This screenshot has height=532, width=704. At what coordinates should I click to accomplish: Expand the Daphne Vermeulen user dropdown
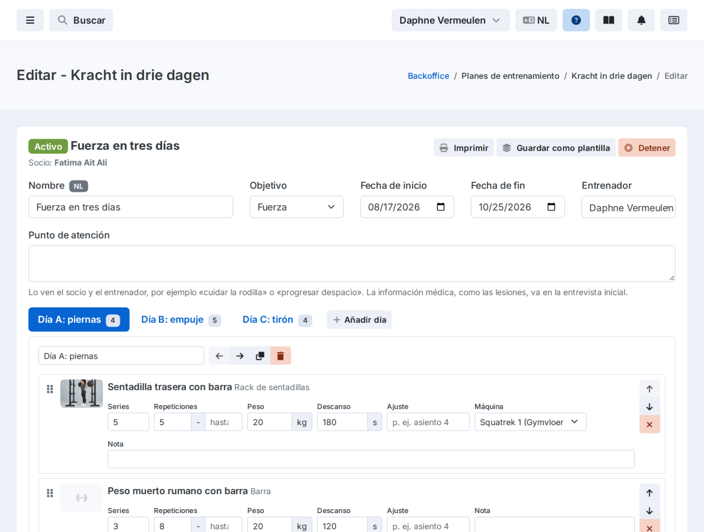(451, 20)
